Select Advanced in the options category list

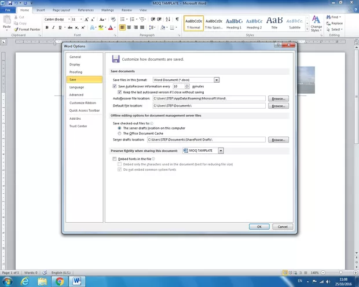[76, 95]
